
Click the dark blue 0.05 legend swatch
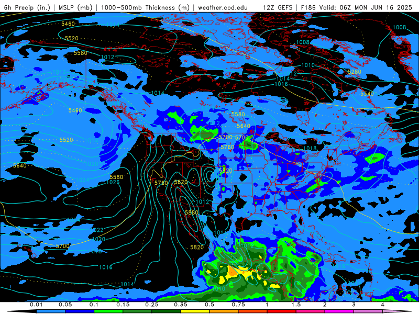(x=80, y=311)
